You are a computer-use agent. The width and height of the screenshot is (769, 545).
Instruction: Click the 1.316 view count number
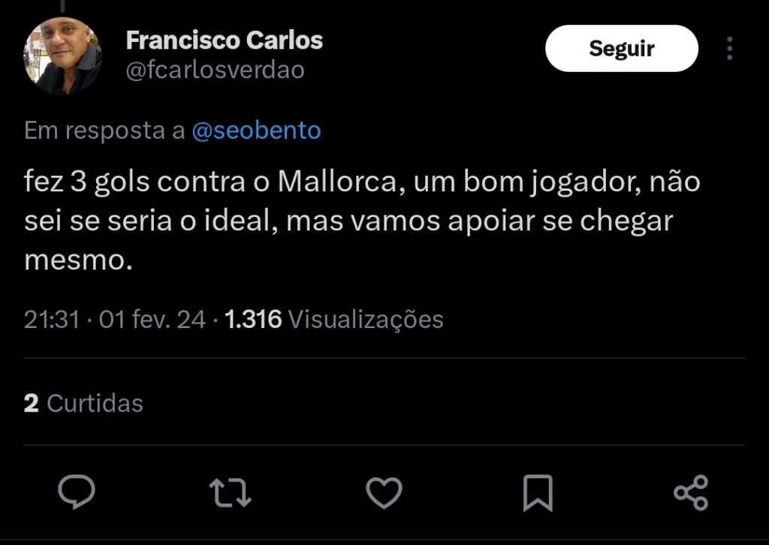tap(253, 320)
